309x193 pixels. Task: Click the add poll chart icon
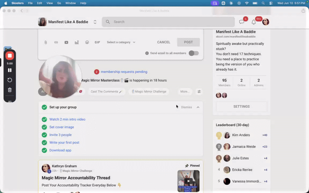(77, 42)
